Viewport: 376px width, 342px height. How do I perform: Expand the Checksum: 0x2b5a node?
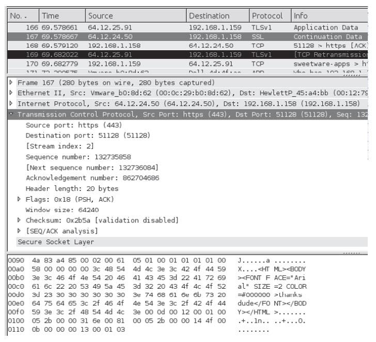[x=19, y=220]
